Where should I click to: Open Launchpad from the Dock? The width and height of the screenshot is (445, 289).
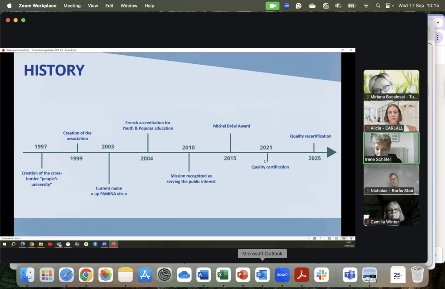[x=47, y=275]
